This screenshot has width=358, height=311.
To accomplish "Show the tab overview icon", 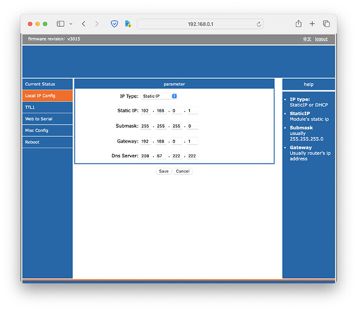I will 326,24.
